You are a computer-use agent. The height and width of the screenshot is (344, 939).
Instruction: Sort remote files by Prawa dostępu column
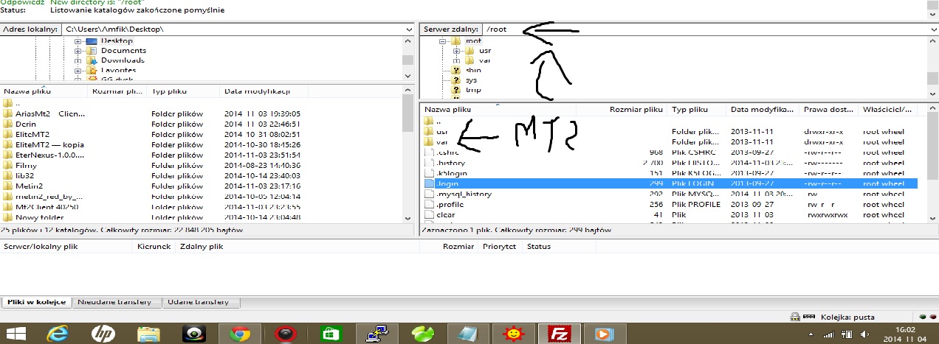click(x=829, y=109)
